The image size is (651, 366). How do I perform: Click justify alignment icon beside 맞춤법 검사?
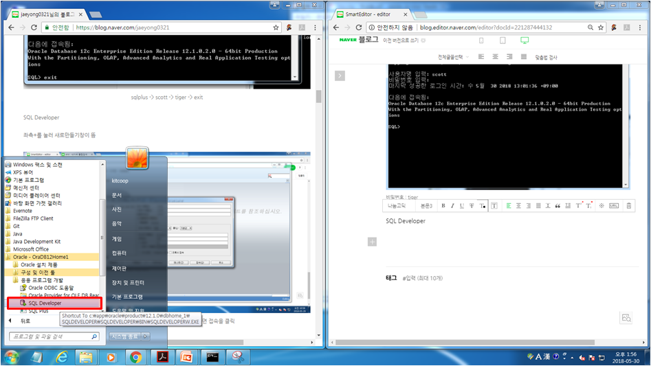[524, 57]
